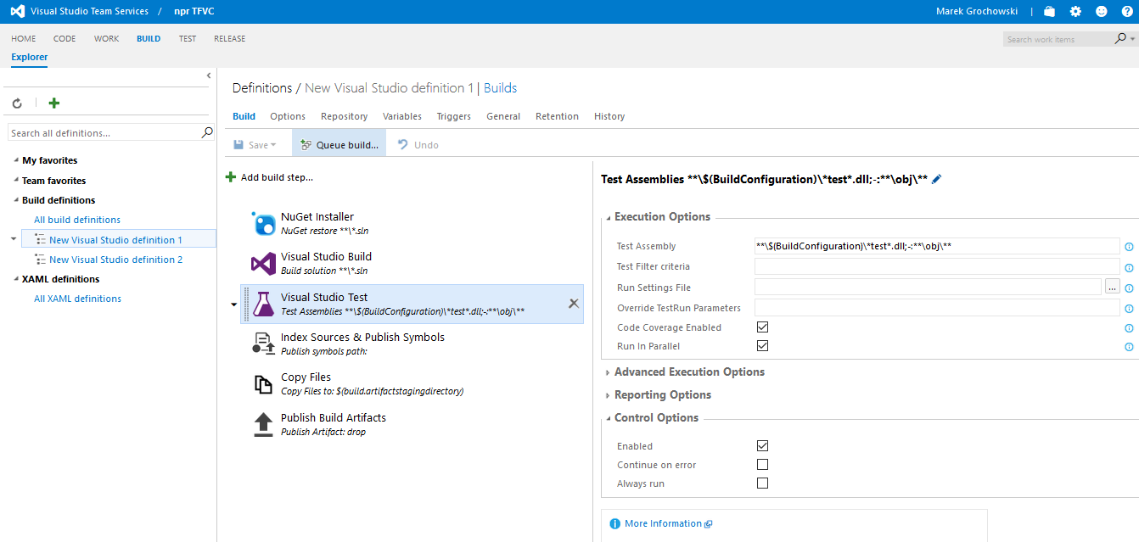Click the pencil icon to rename step

coord(937,180)
